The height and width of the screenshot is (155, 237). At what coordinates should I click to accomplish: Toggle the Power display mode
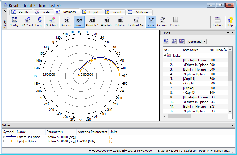coord(79,22)
